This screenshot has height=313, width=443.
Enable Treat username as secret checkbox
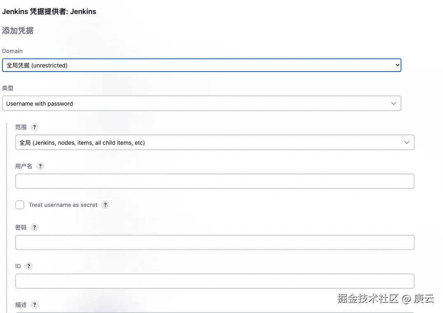click(20, 205)
